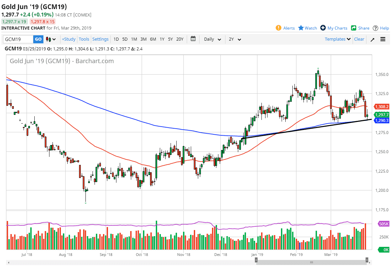Screen dimensions: 392x267
Task: Click the Watch star icon
Action: (301, 28)
